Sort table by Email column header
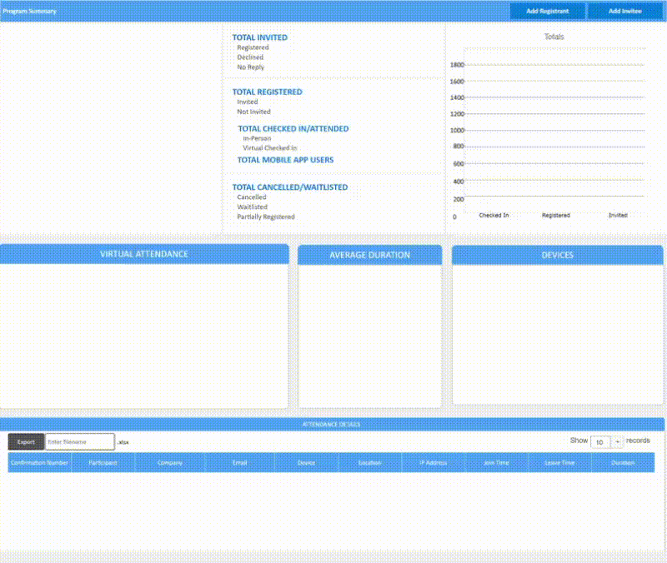667x563 pixels. click(239, 462)
